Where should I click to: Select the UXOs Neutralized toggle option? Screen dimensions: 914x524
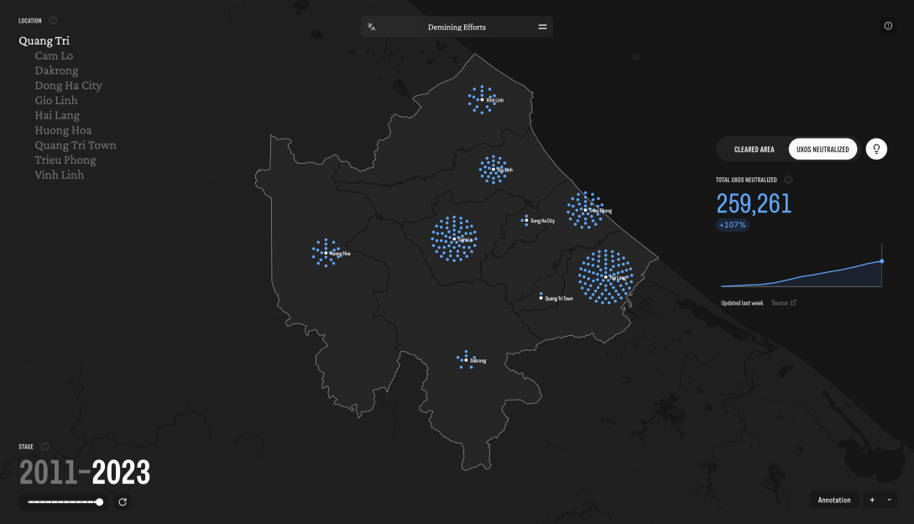(823, 149)
